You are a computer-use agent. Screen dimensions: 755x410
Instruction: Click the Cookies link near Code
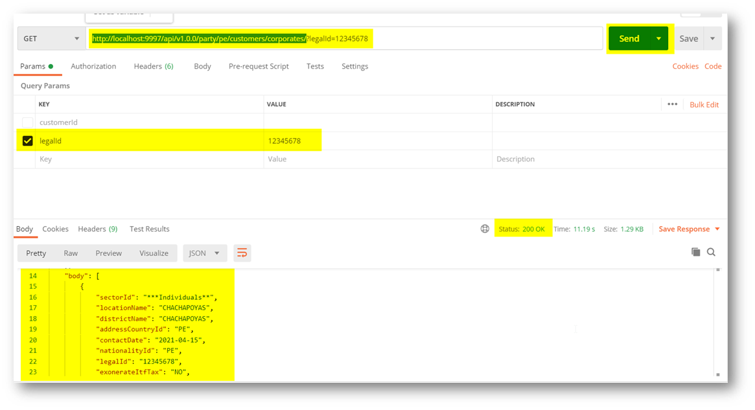tap(685, 66)
